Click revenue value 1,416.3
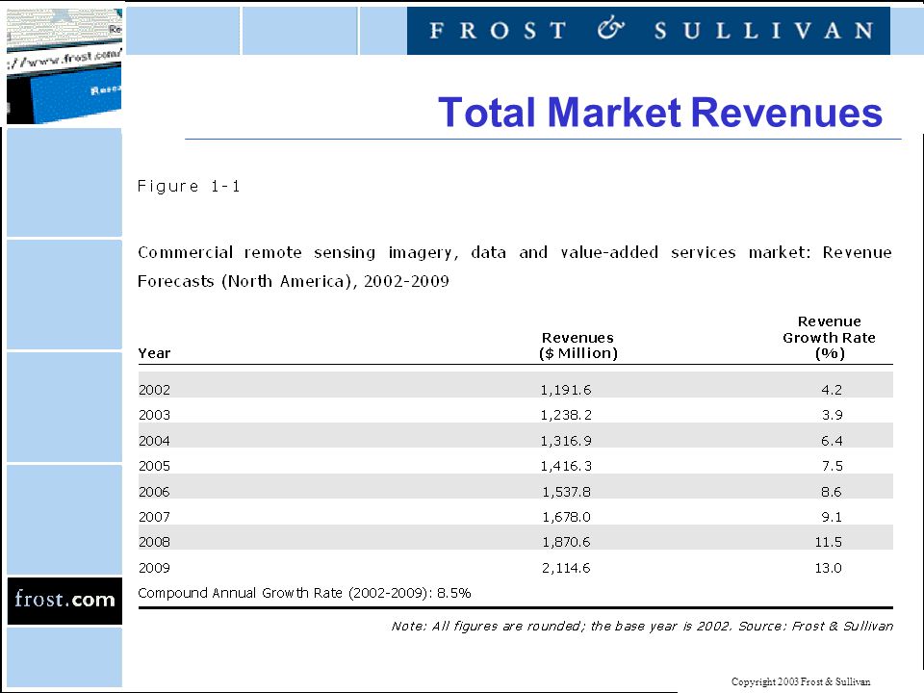The width and height of the screenshot is (924, 693). (x=566, y=466)
